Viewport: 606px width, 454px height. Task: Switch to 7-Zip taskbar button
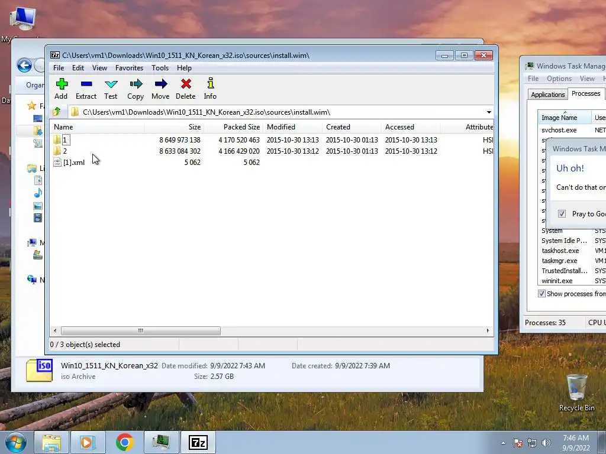(198, 442)
